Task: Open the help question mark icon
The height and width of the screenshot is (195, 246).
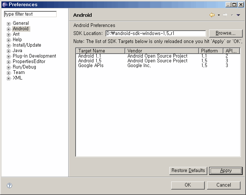Action: 9,186
